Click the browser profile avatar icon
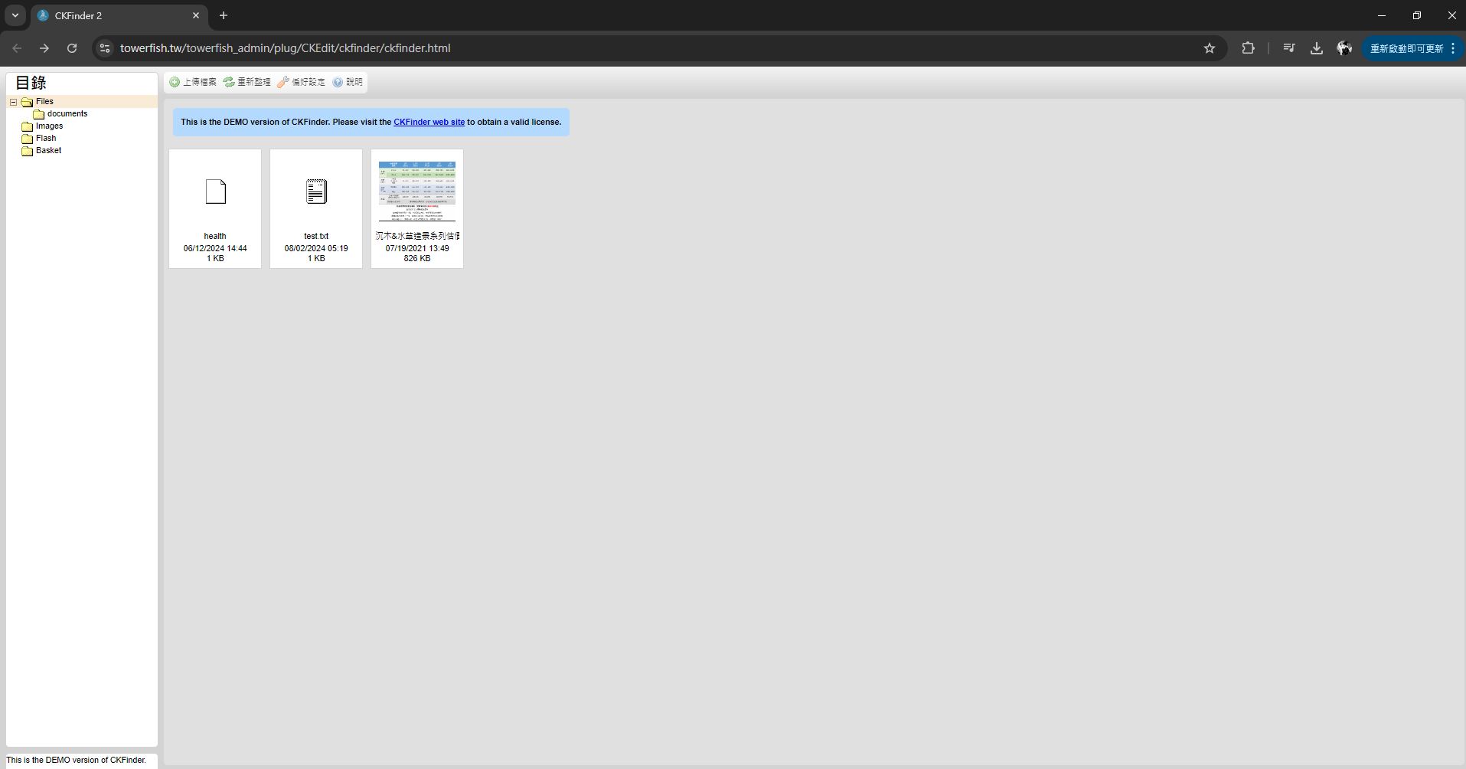This screenshot has height=769, width=1466. point(1344,48)
